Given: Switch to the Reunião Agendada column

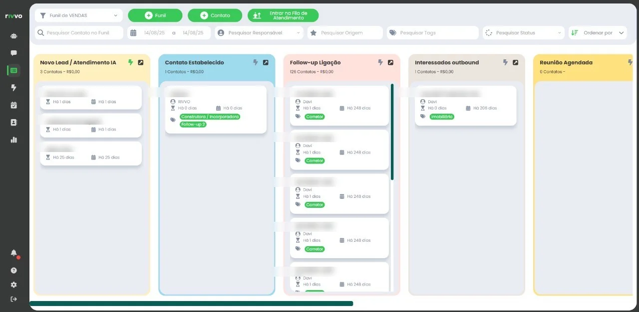Looking at the screenshot, I should click(566, 62).
